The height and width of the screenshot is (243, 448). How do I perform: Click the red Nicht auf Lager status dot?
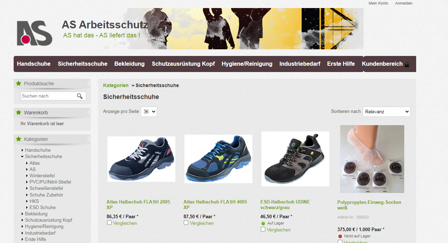(340, 236)
